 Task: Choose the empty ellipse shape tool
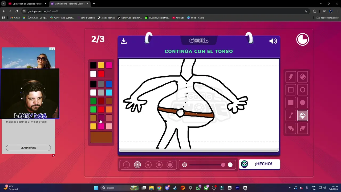coord(303,90)
